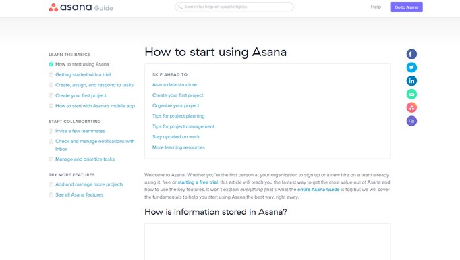Open Invite a few teammates link

click(80, 131)
